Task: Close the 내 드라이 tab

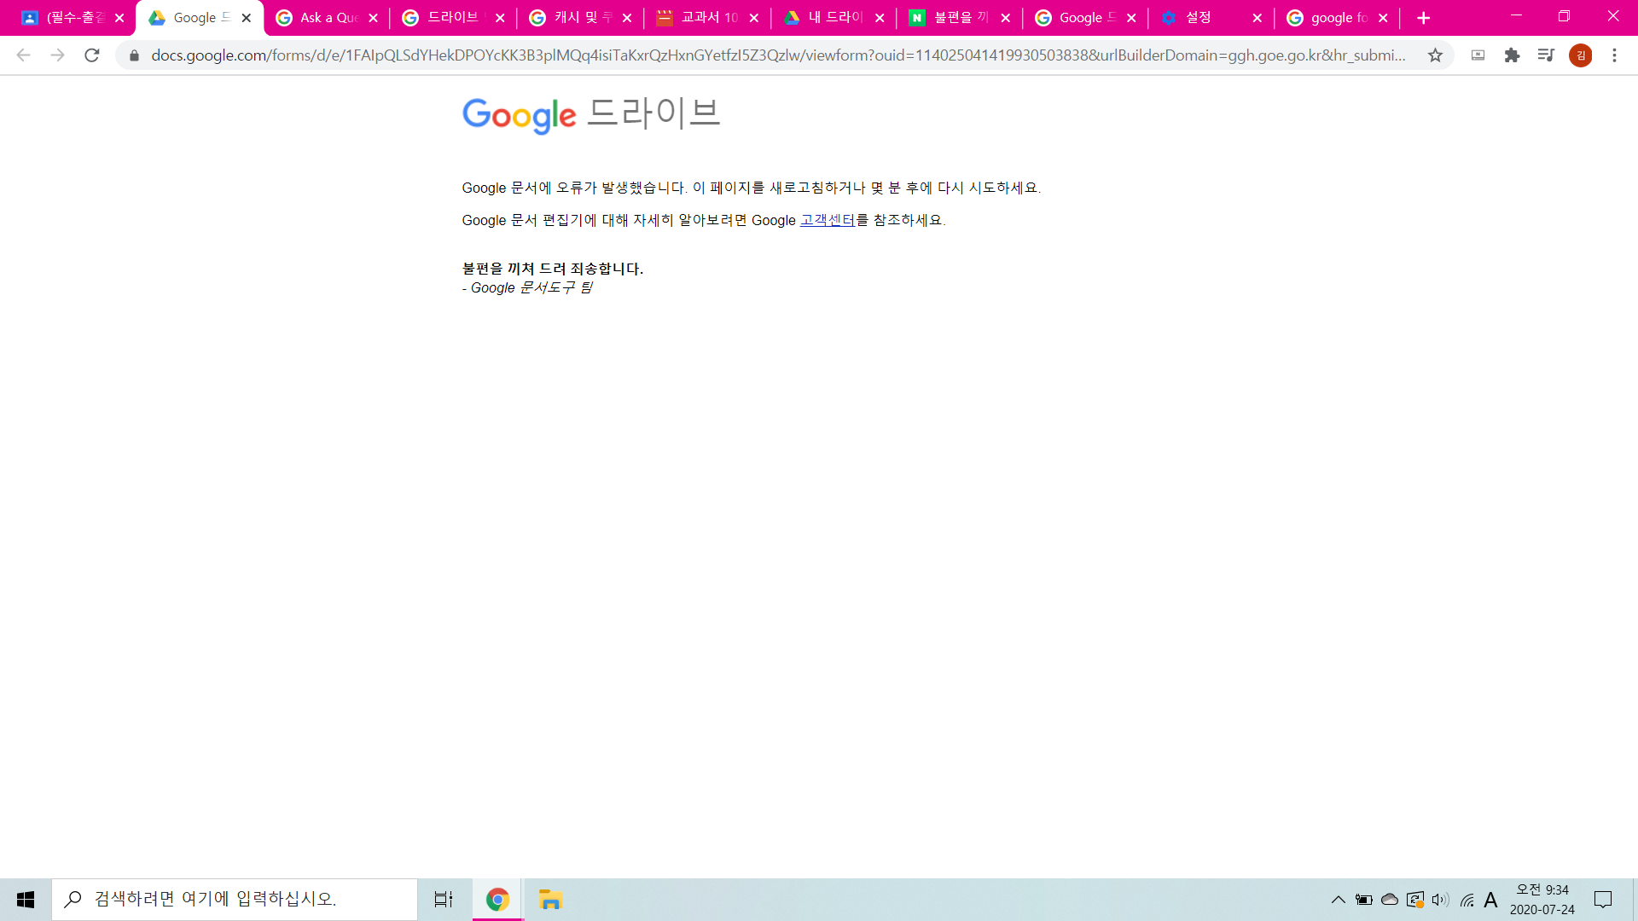Action: [x=880, y=18]
